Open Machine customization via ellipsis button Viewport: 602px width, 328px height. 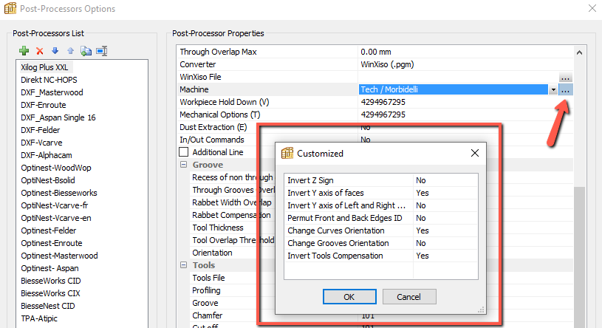[x=565, y=90]
